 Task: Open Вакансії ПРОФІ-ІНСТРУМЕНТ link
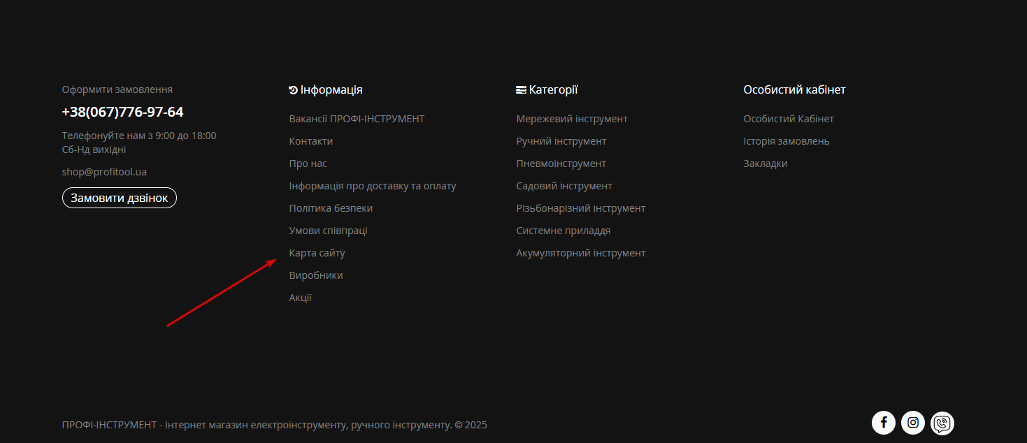(357, 119)
